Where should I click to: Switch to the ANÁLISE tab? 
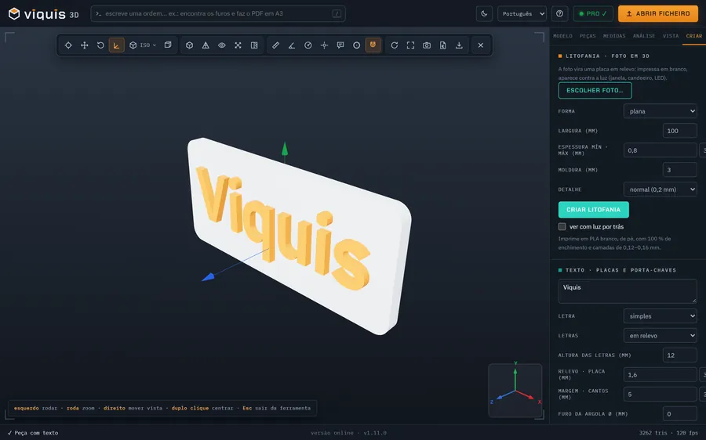pos(644,36)
